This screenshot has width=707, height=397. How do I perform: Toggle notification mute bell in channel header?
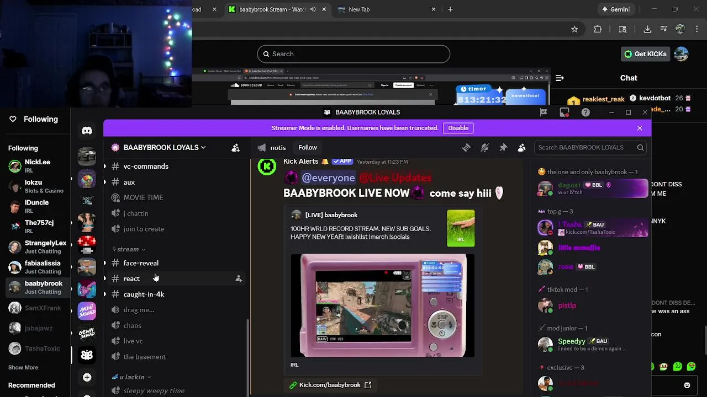[484, 148]
